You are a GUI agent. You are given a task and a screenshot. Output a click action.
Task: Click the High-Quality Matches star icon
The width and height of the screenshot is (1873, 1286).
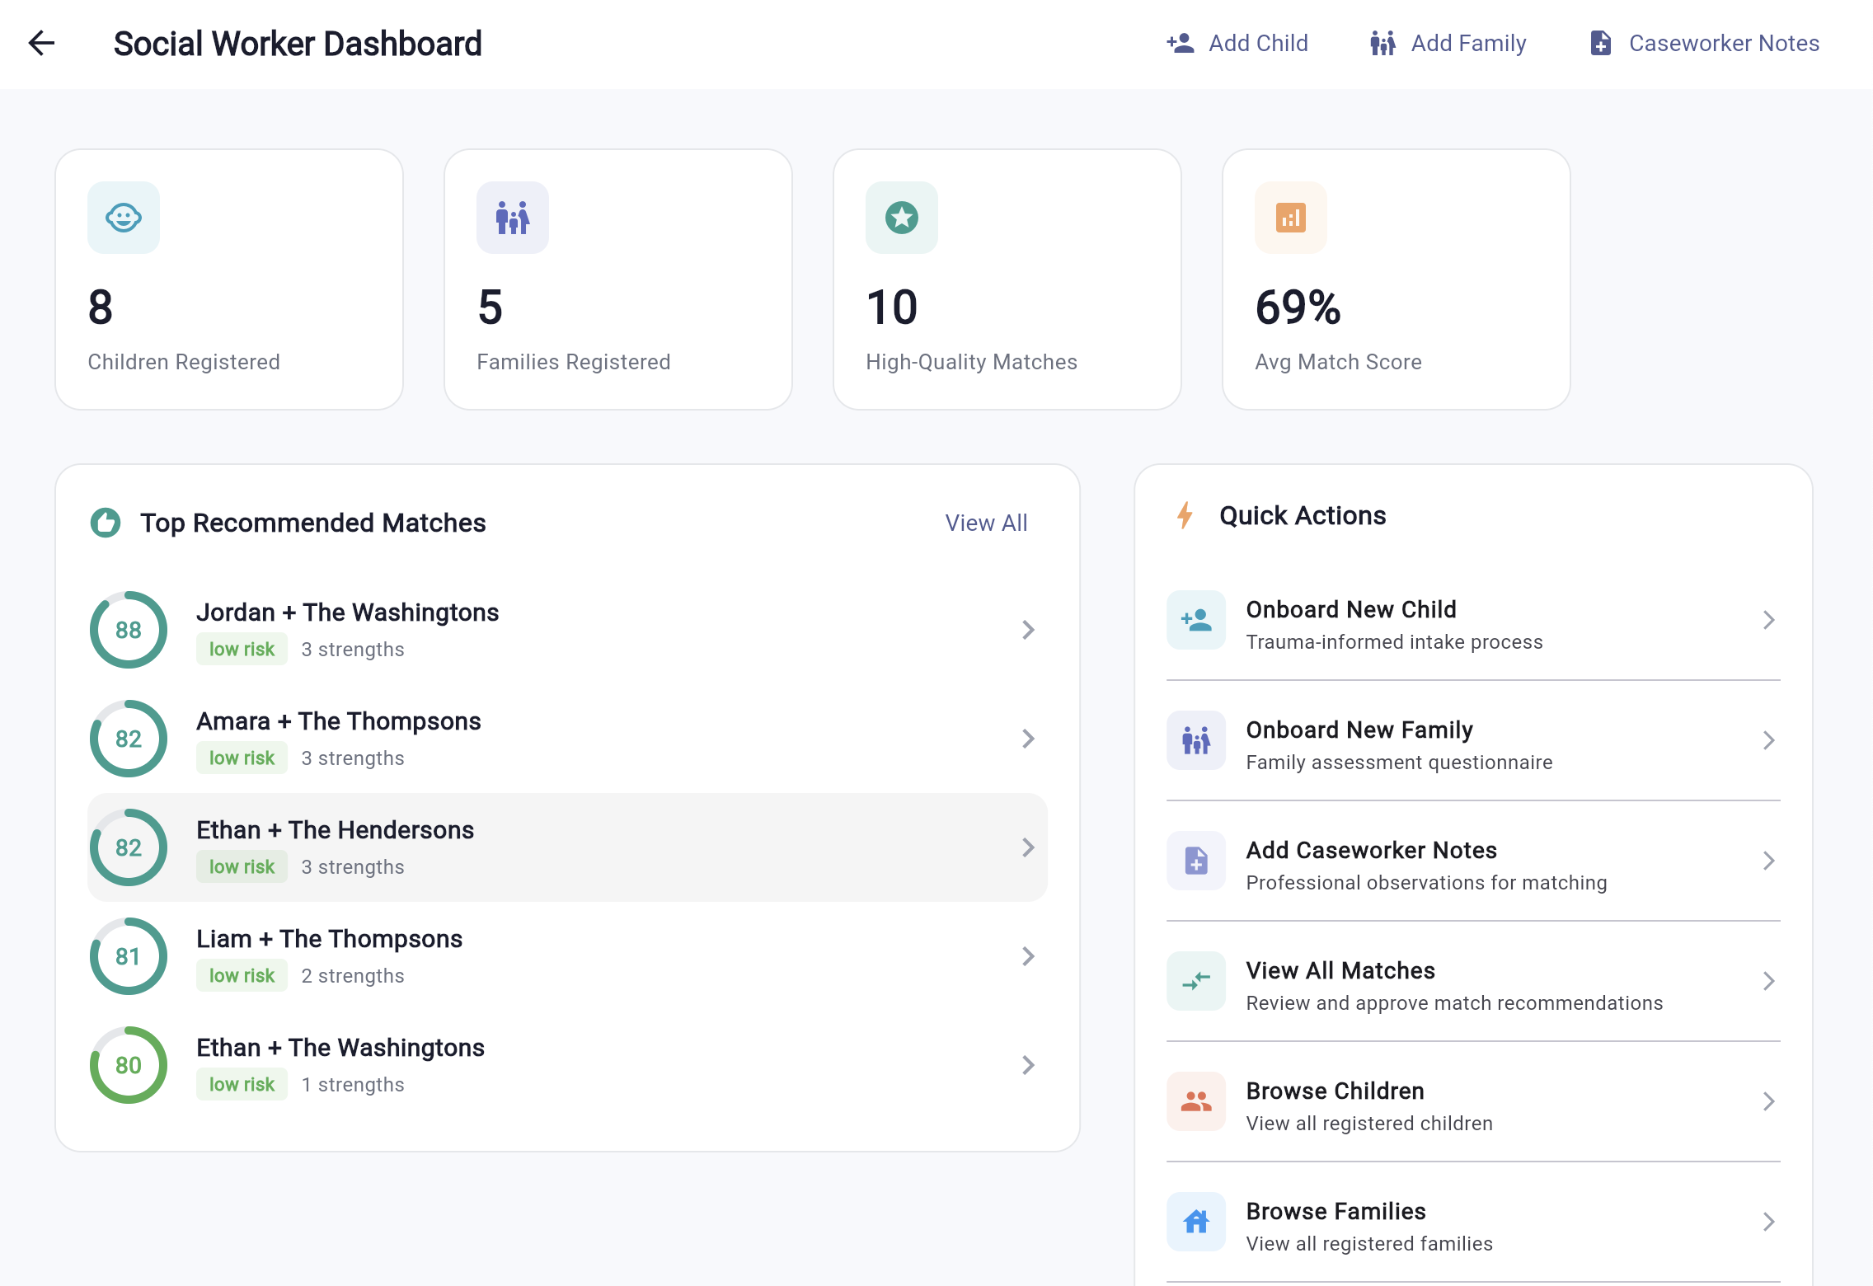[x=901, y=218]
